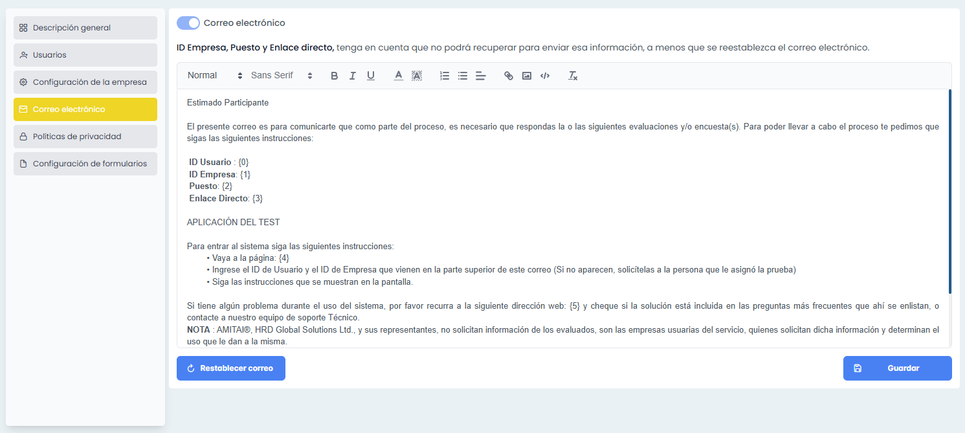Apply italic formatting to text
This screenshot has width=965, height=433.
(x=353, y=76)
